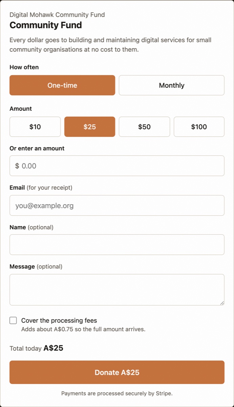Image resolution: width=234 pixels, height=407 pixels.
Task: Select the One-time frequency option
Action: point(62,85)
